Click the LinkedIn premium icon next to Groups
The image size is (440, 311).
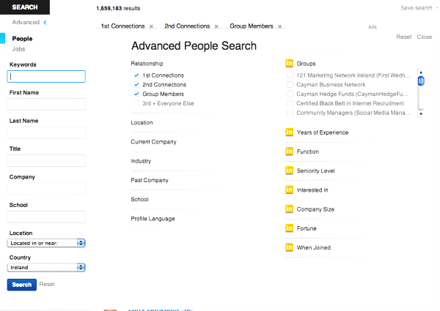[290, 63]
